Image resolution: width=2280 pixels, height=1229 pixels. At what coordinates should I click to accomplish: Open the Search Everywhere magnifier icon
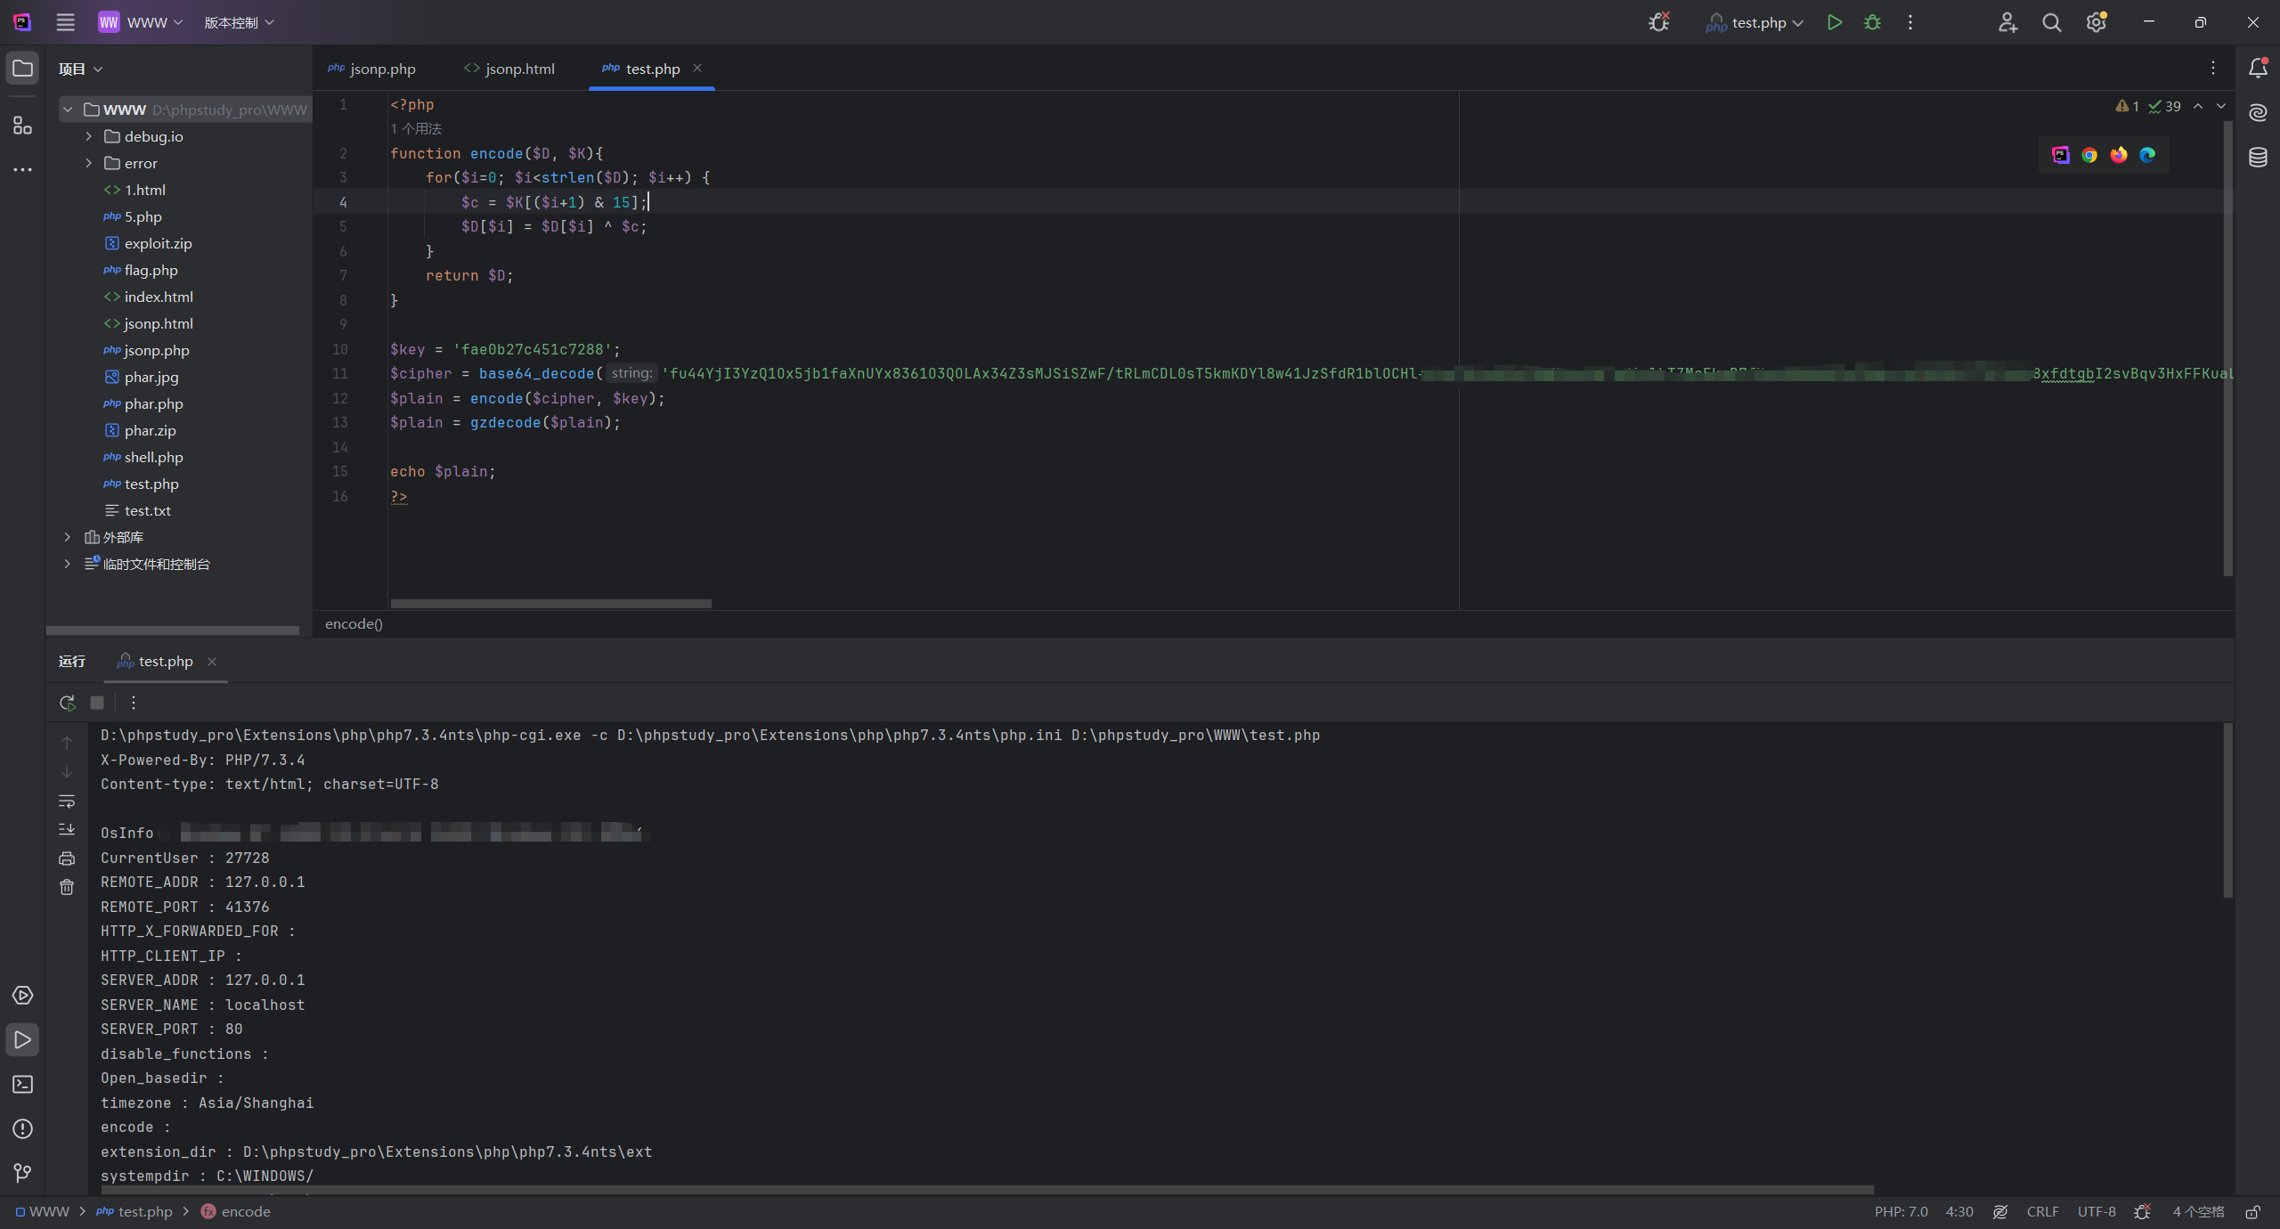[2052, 22]
